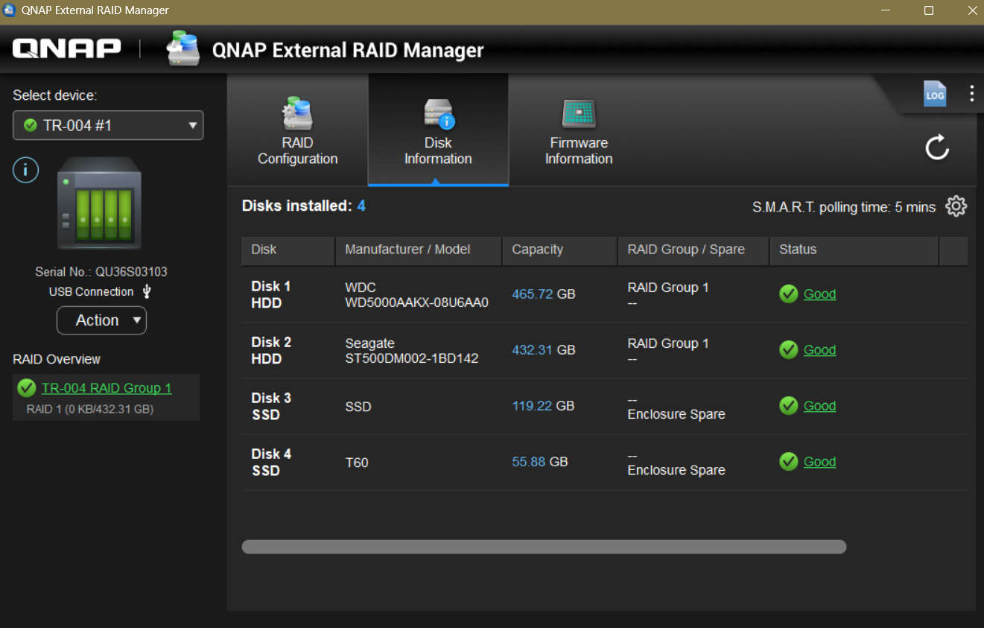Click Disk 2 green status check icon

point(788,350)
